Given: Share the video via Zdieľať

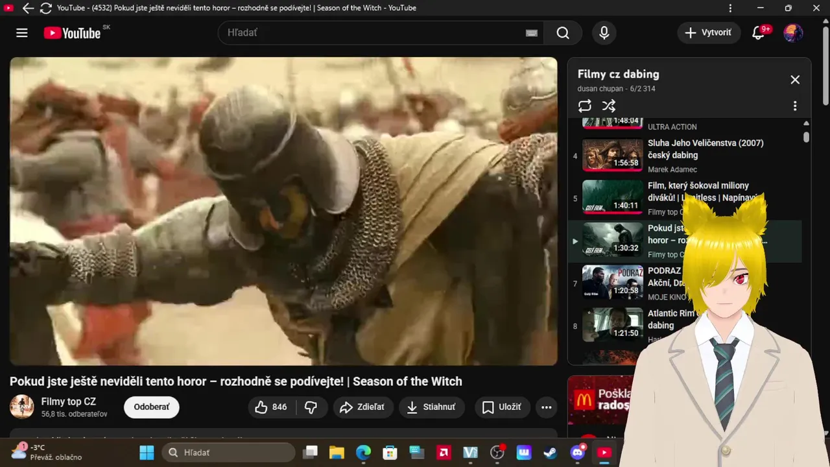Looking at the screenshot, I should coord(362,407).
